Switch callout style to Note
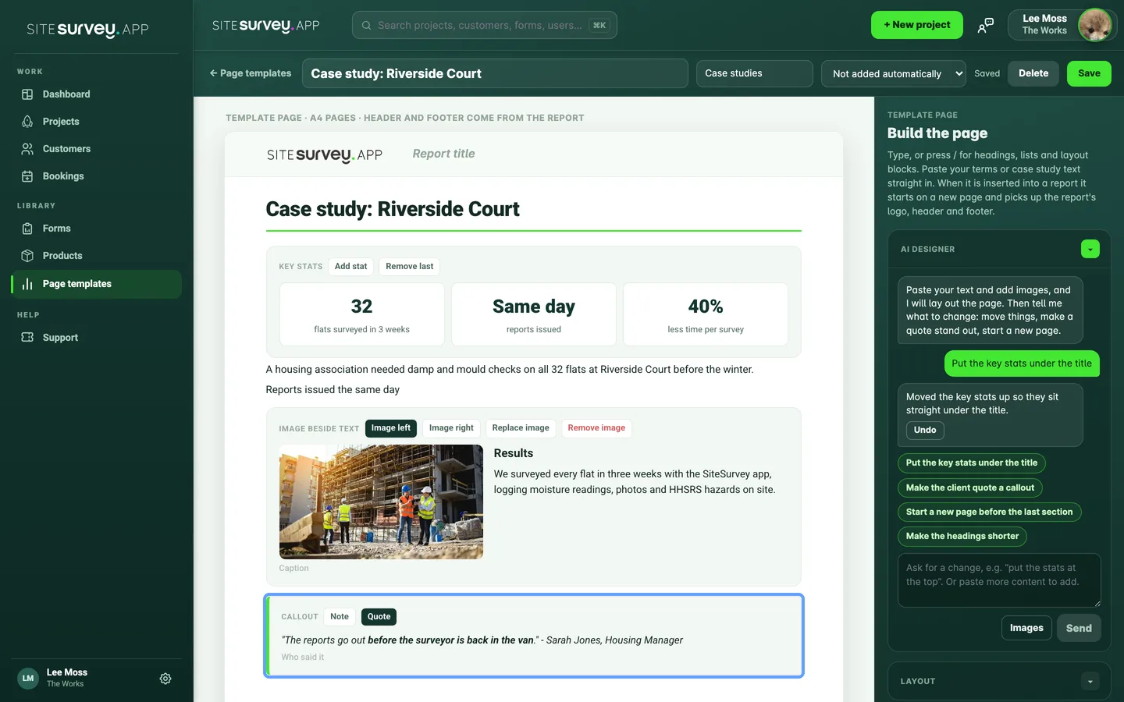The width and height of the screenshot is (1124, 702). (340, 617)
